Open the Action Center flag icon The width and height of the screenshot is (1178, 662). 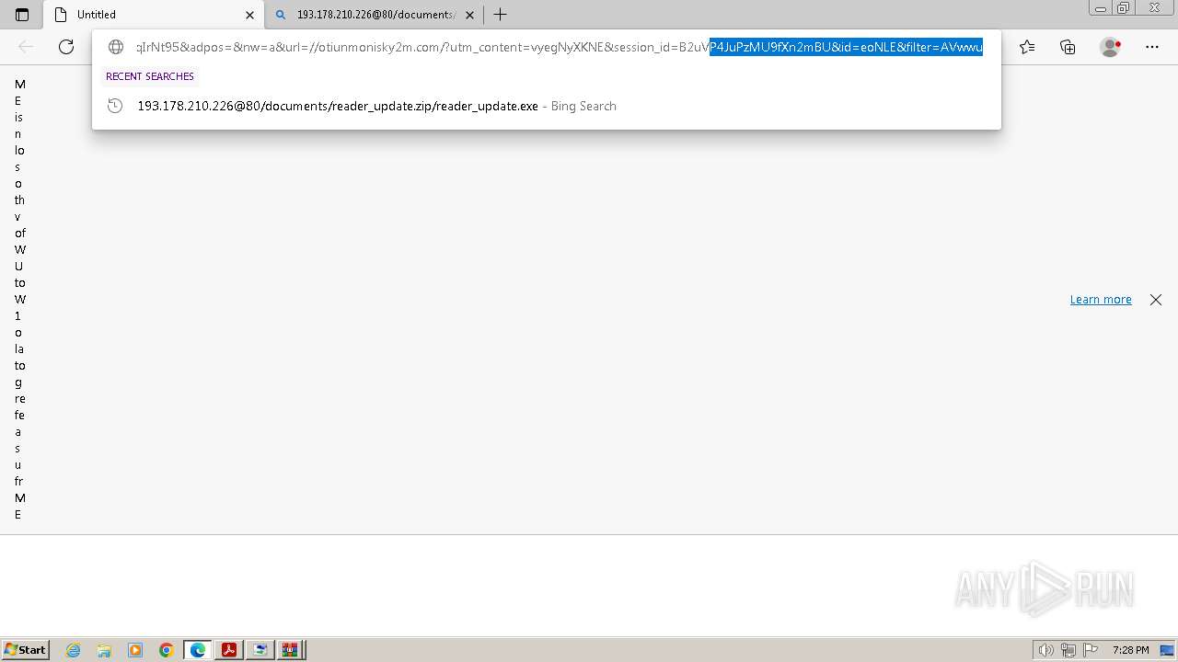tap(1090, 650)
